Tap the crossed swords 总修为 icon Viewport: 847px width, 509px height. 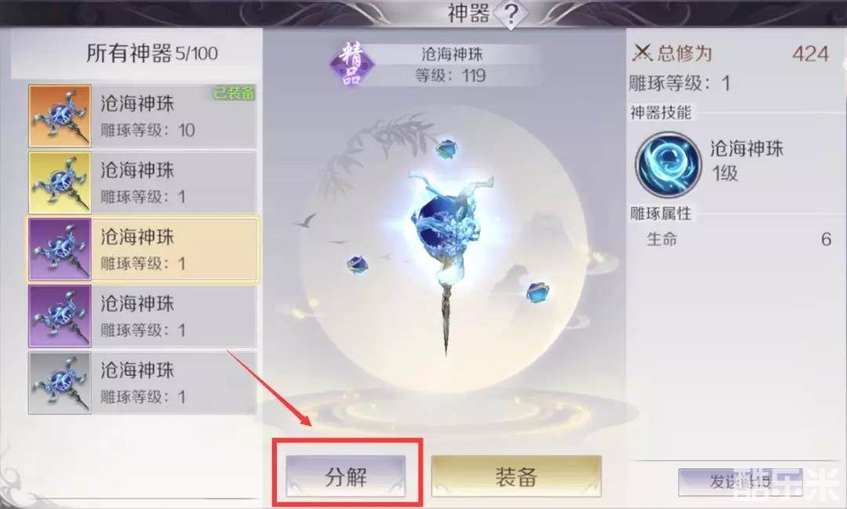point(642,53)
